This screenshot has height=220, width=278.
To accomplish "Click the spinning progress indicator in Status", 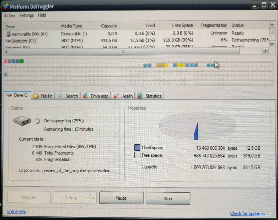I will coord(37,121).
